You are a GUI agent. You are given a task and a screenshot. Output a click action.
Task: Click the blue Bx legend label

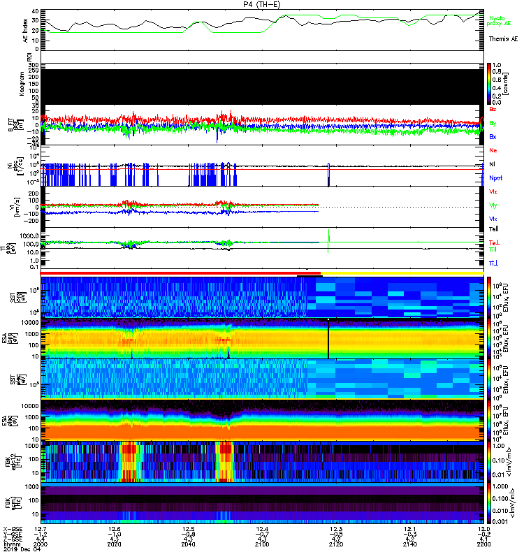point(493,136)
